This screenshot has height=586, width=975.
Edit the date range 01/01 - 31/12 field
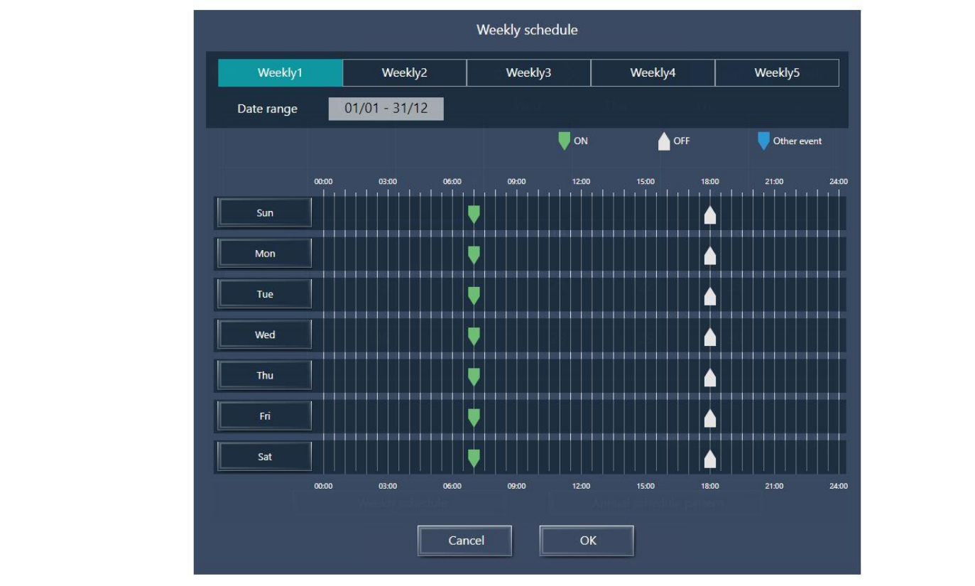386,109
